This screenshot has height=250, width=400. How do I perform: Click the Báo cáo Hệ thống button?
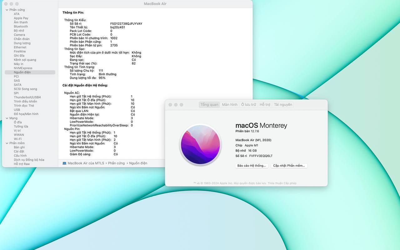(x=252, y=166)
